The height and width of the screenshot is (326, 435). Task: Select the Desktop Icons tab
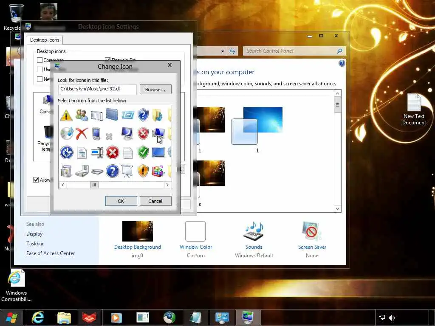pos(45,40)
